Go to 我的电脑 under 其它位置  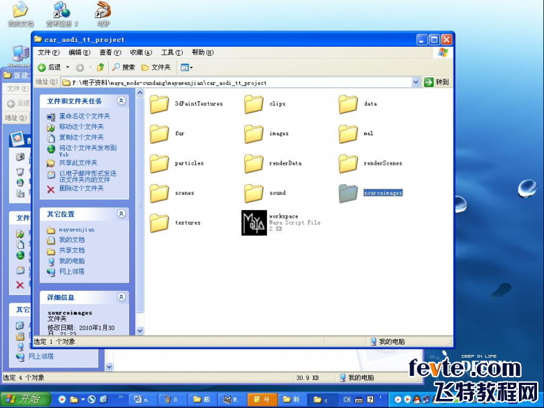71,261
